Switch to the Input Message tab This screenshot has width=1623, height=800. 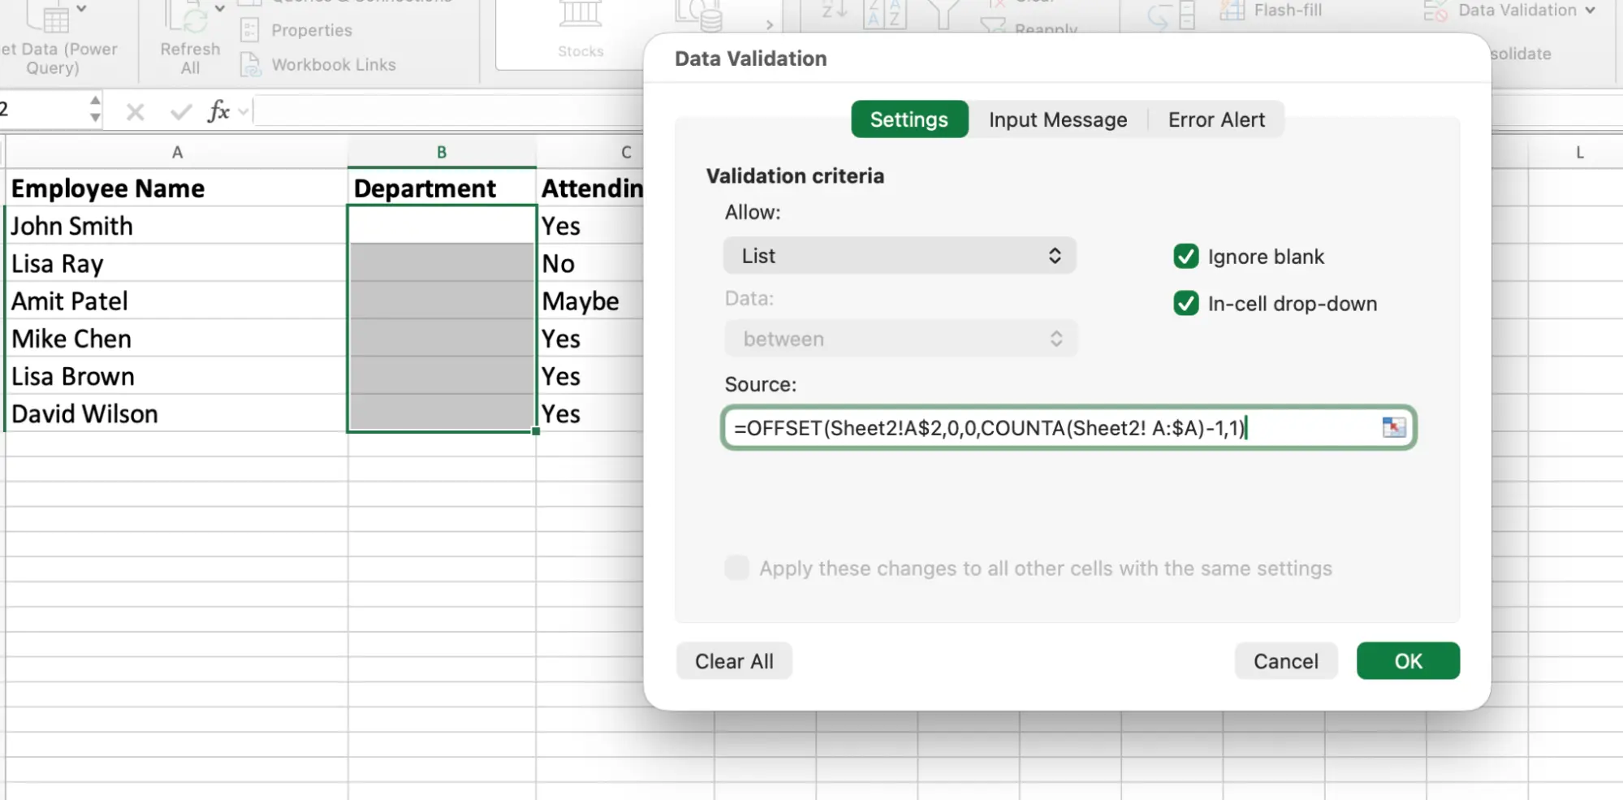pyautogui.click(x=1057, y=119)
